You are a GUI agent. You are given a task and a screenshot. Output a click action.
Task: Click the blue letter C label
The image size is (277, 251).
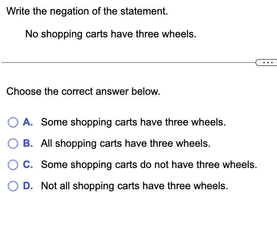[x=28, y=164]
